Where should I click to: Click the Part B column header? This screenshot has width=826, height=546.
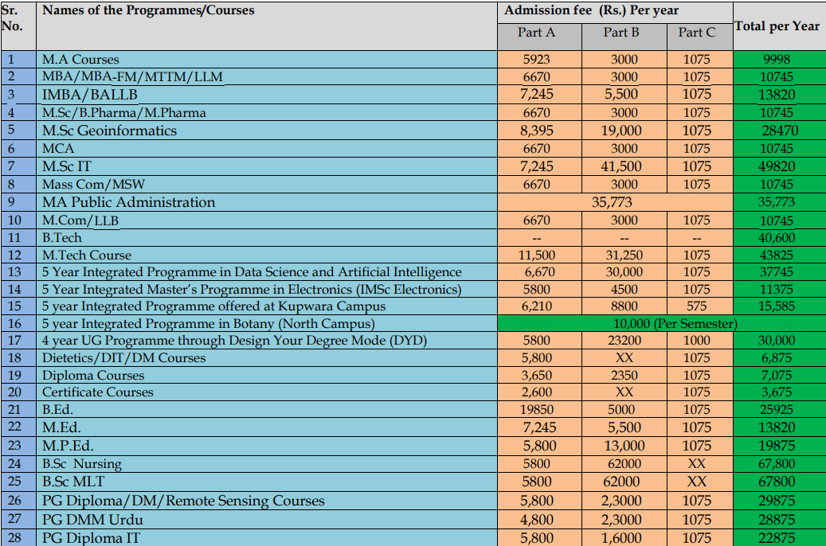click(x=620, y=33)
